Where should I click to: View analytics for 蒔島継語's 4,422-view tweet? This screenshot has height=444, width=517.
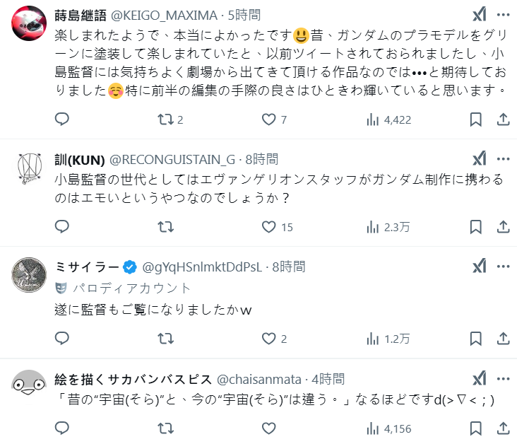(x=373, y=119)
